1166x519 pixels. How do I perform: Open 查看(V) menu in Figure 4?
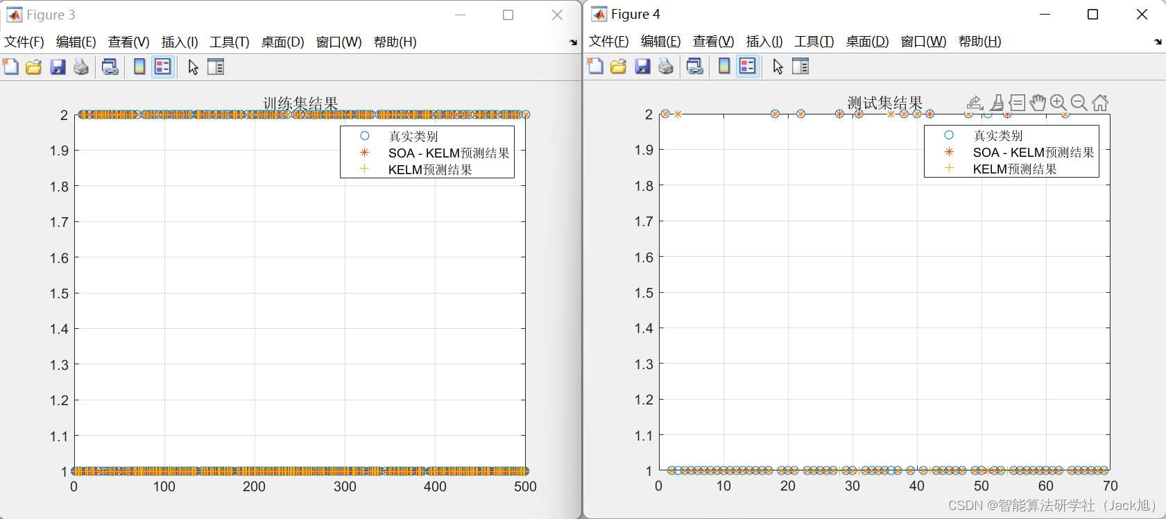[713, 41]
